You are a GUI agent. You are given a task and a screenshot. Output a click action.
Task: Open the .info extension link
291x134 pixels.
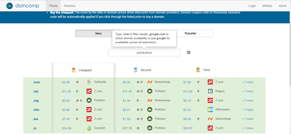click(x=36, y=110)
